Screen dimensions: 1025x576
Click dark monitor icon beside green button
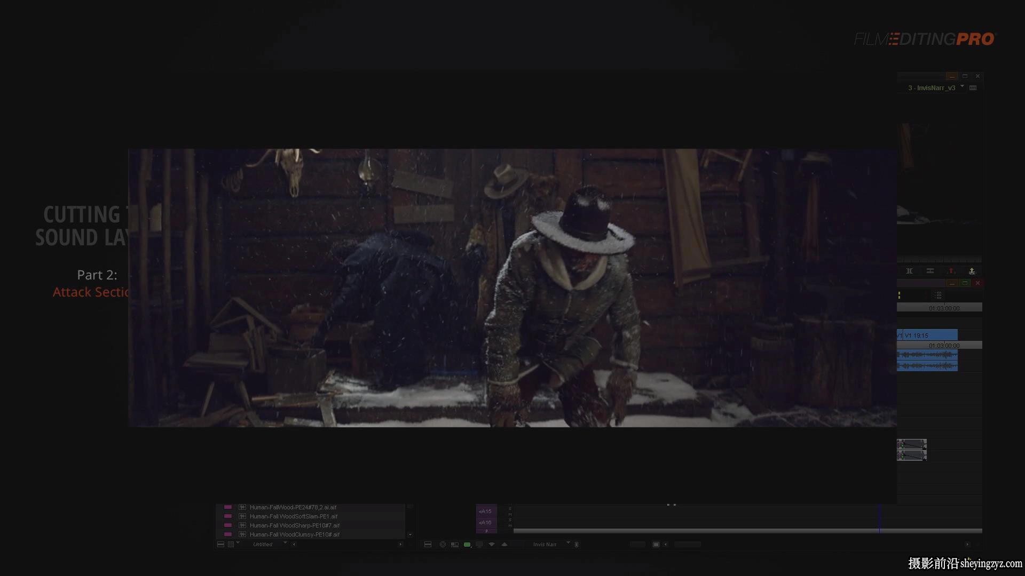point(479,545)
